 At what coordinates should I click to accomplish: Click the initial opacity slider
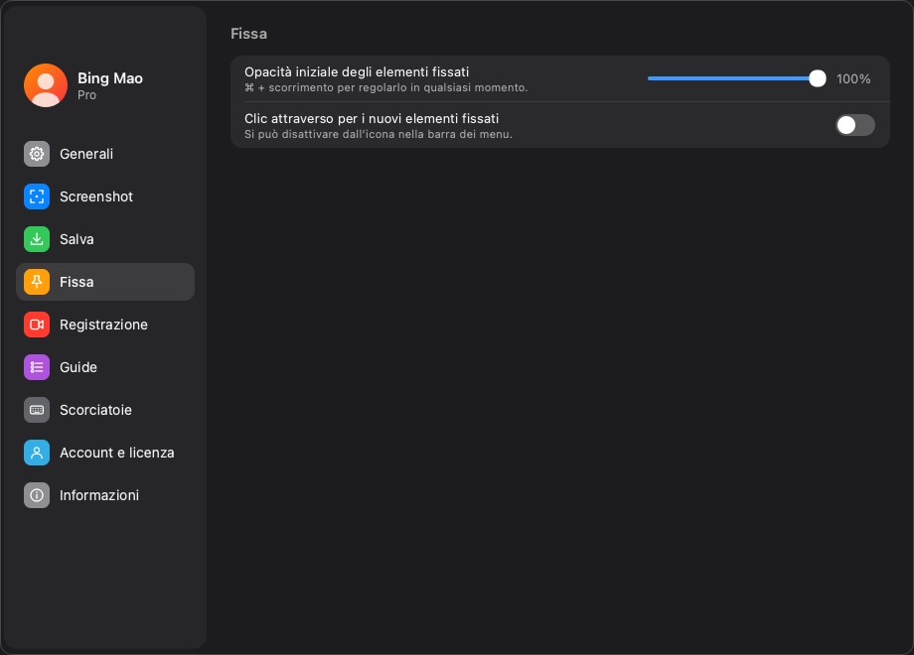tap(737, 78)
